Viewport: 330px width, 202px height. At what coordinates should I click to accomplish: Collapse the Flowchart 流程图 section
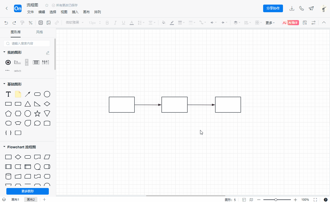click(4, 147)
